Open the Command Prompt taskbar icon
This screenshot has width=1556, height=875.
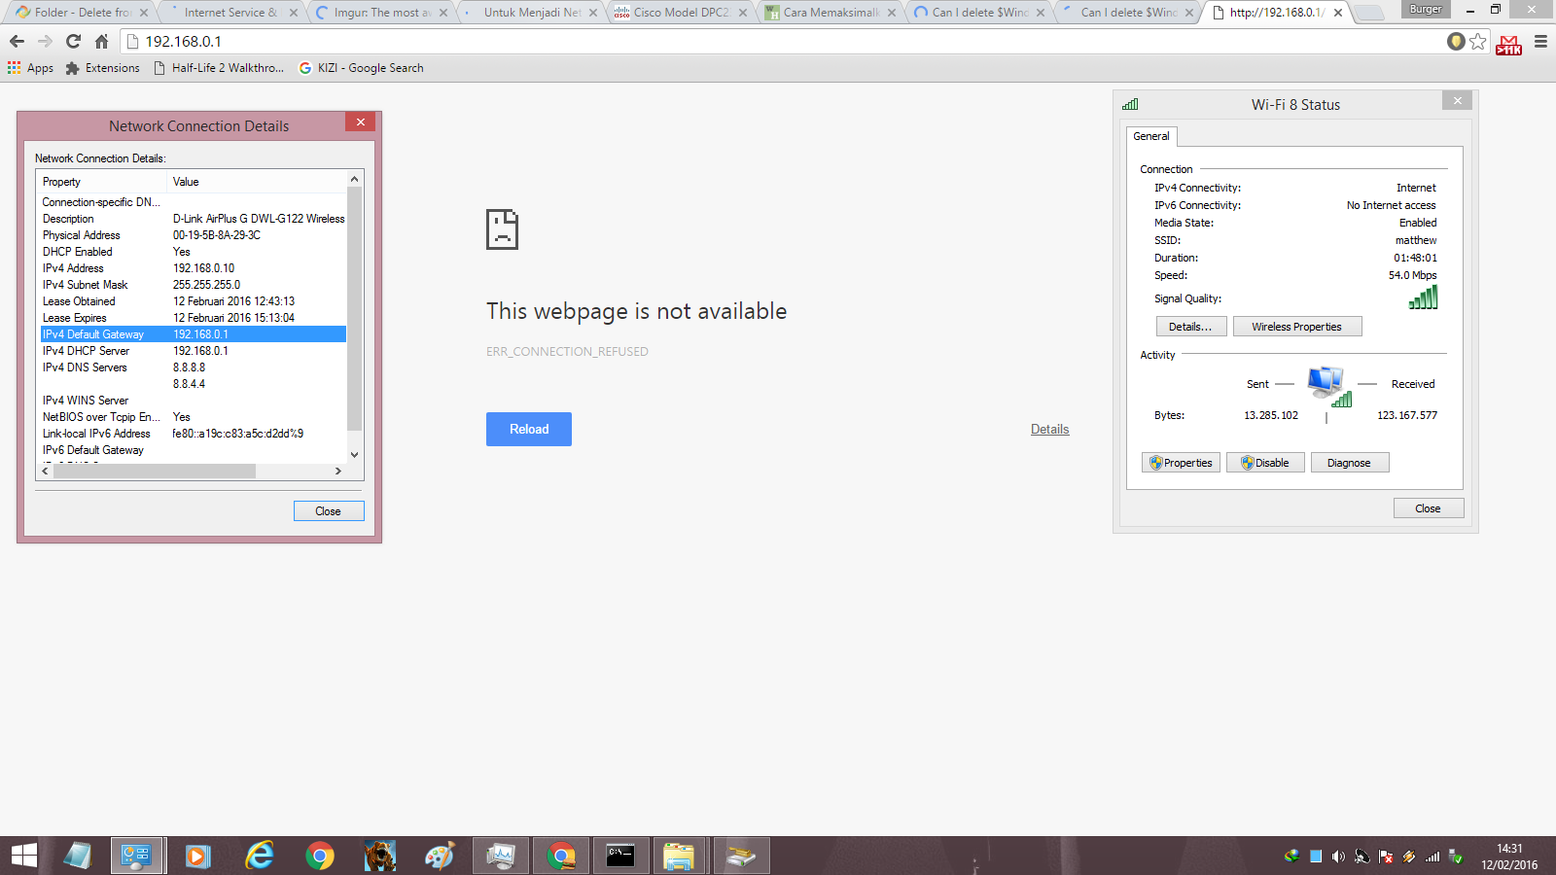[x=620, y=856]
